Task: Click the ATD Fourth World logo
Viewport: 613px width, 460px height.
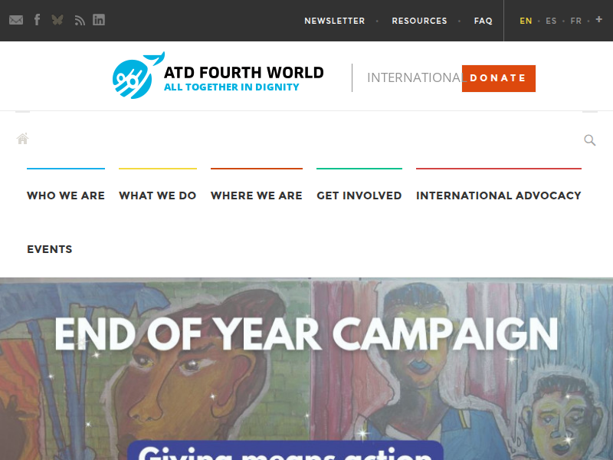Action: tap(218, 75)
